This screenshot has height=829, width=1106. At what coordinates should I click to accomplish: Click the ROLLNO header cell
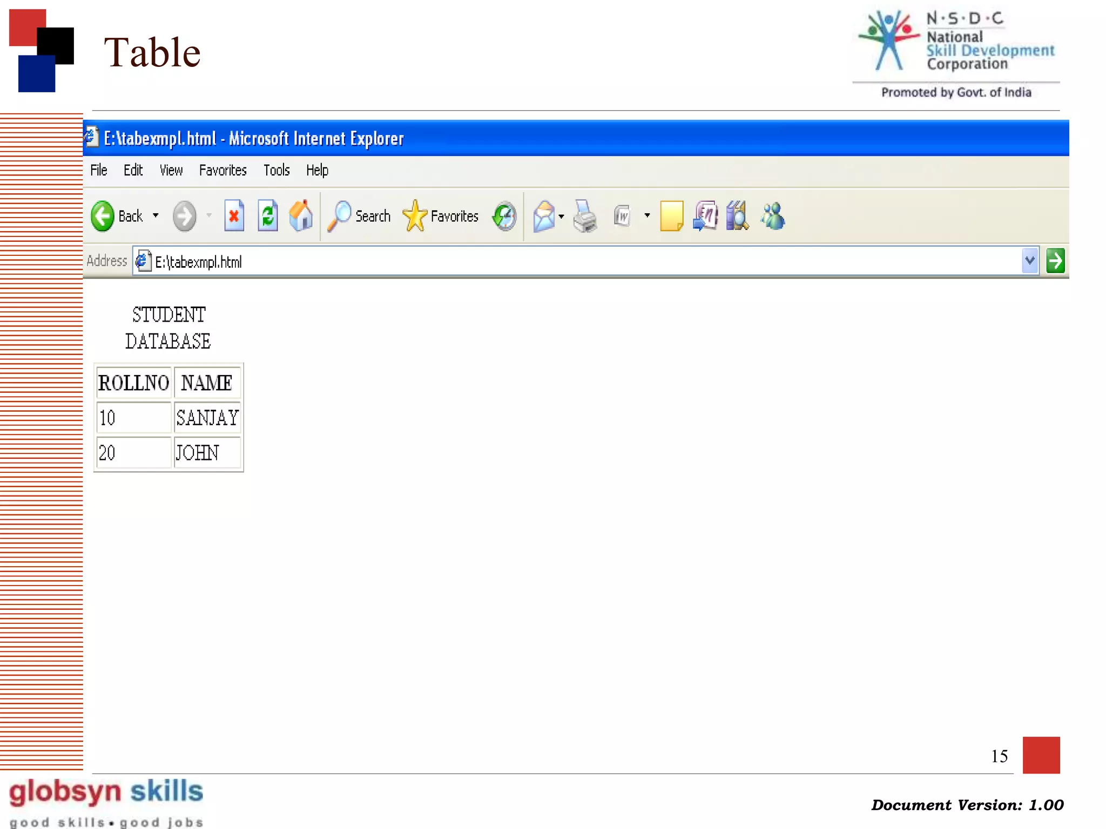tap(133, 383)
